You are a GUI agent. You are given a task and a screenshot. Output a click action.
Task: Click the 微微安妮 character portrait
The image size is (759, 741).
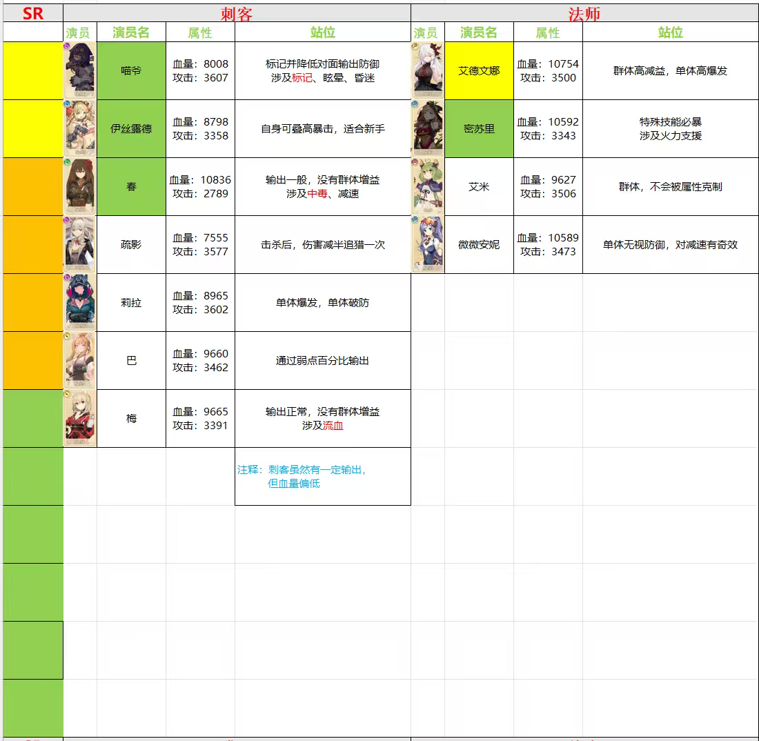pos(428,244)
